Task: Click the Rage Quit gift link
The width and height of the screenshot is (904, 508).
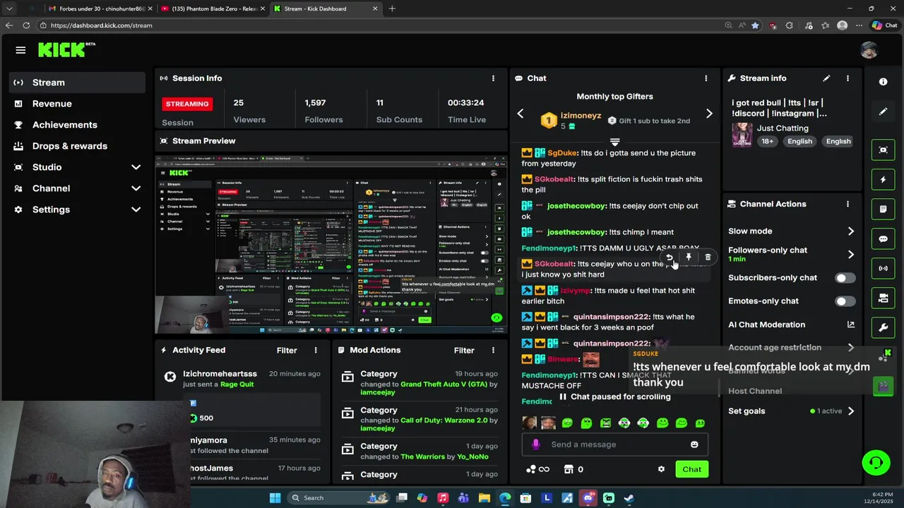Action: 237,385
